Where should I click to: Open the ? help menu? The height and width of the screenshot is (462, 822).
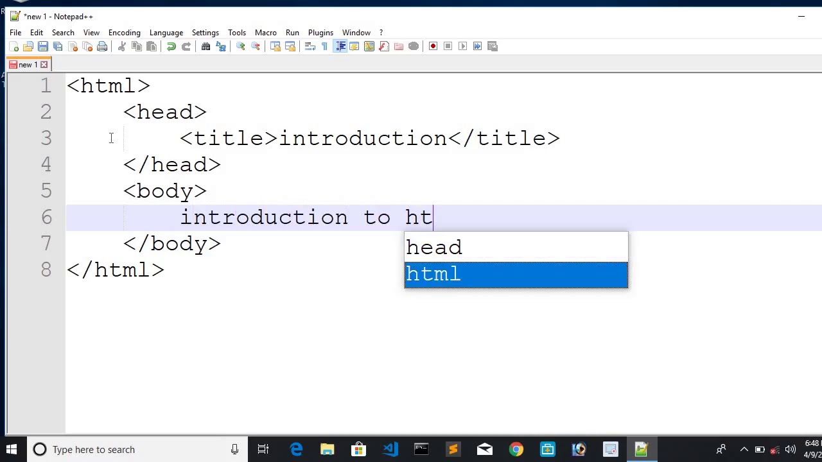[x=381, y=33]
